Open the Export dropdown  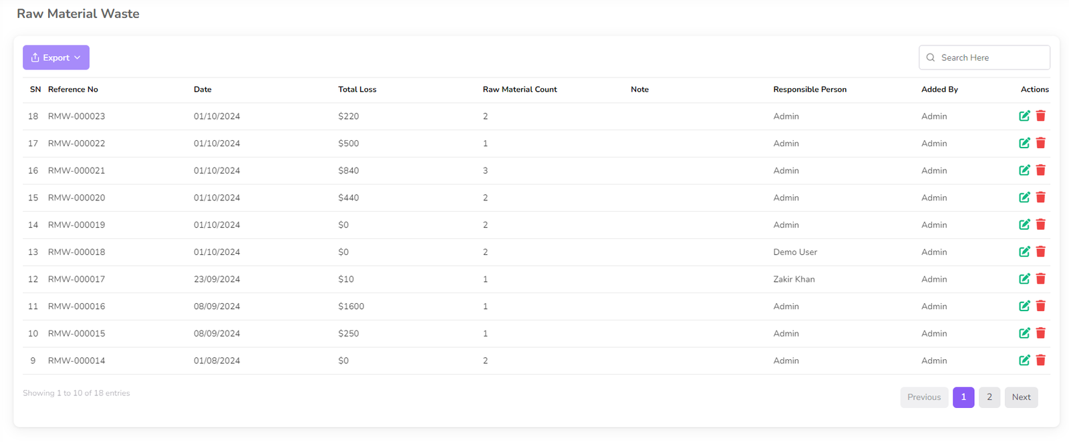coord(56,57)
